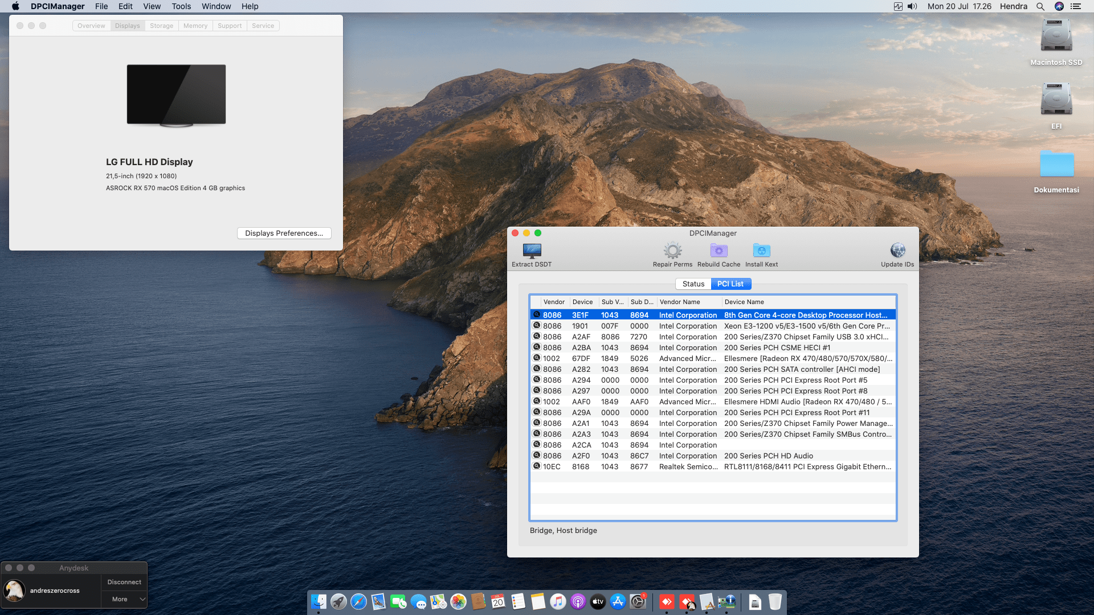The image size is (1094, 615).
Task: Click the Hendra user name in menu bar
Action: [1013, 6]
